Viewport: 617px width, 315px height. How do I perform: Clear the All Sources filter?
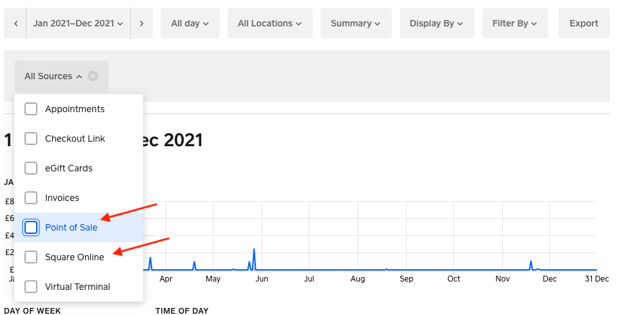(x=93, y=76)
